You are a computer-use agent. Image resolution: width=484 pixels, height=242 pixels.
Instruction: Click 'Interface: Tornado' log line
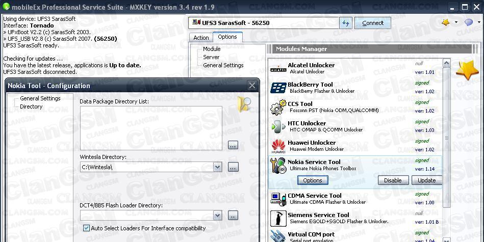click(x=29, y=25)
